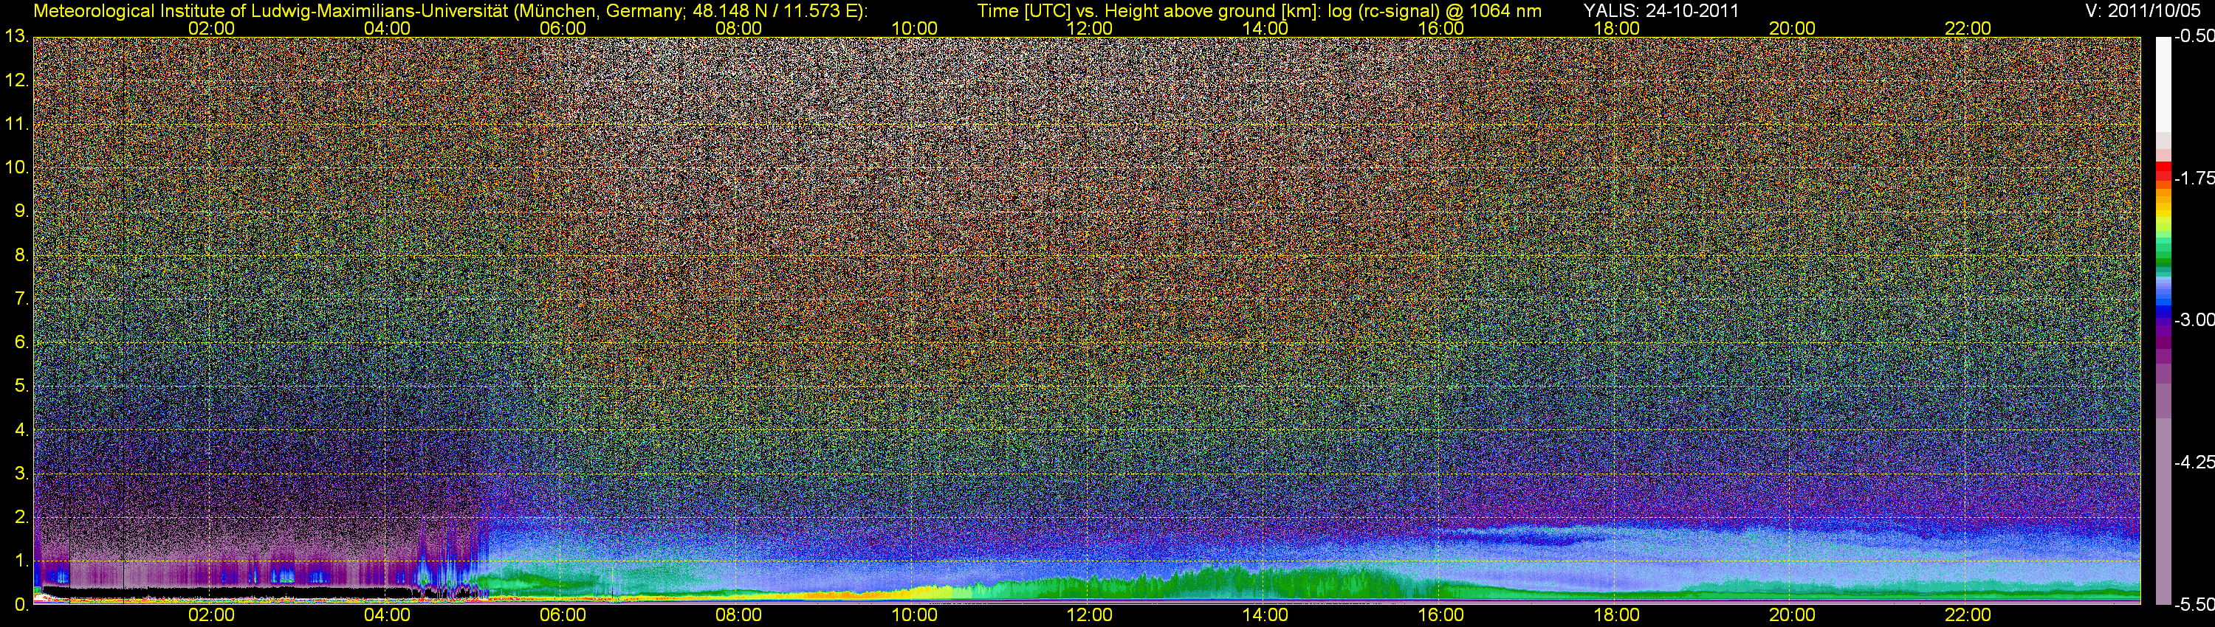This screenshot has width=2215, height=627.
Task: Click the 5 km height axis label
Action: pyautogui.click(x=21, y=387)
